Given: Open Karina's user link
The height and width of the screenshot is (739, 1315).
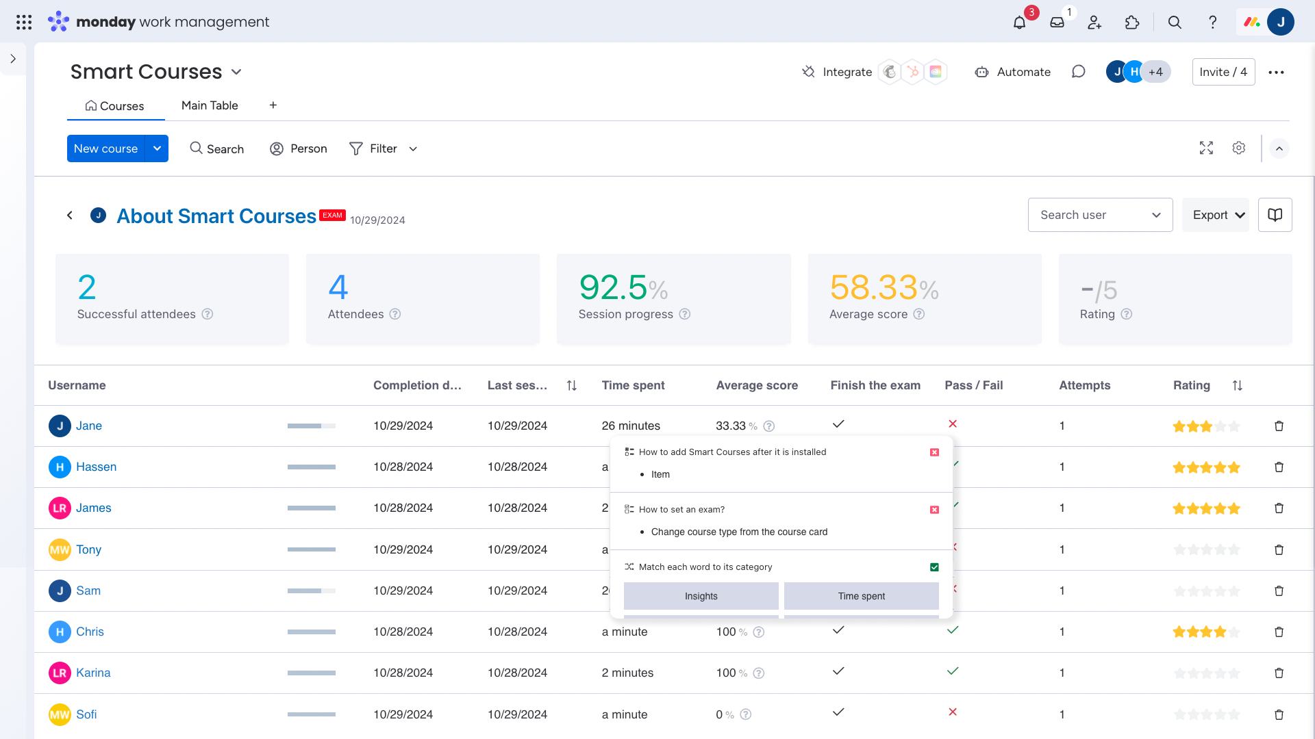Looking at the screenshot, I should (93, 673).
